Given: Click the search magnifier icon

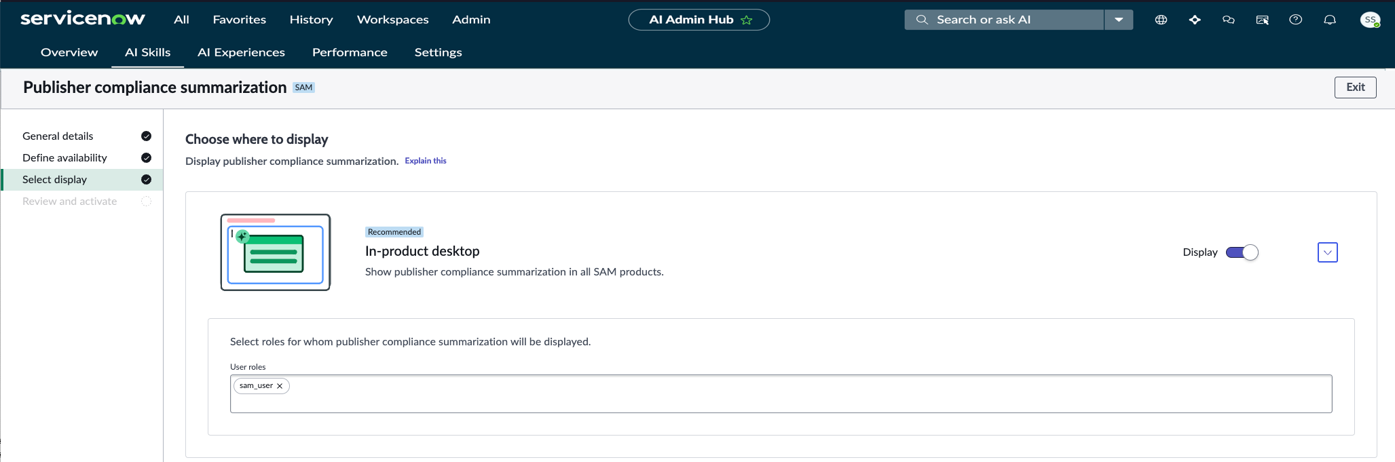Looking at the screenshot, I should [921, 20].
